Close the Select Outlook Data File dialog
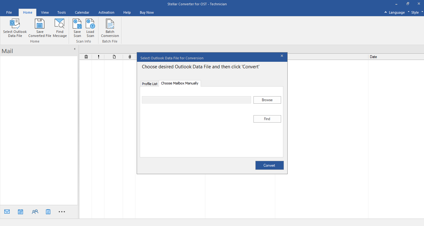 pyautogui.click(x=282, y=56)
